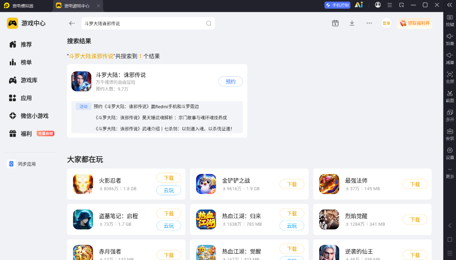
Task: Click 下载 for 热血江湖：归来
Action: [x=292, y=214]
